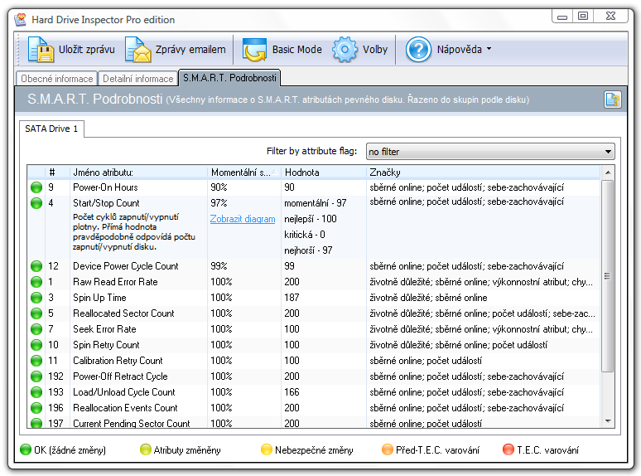
Task: Click the 'nejlepší - 100' value
Action: (x=311, y=219)
